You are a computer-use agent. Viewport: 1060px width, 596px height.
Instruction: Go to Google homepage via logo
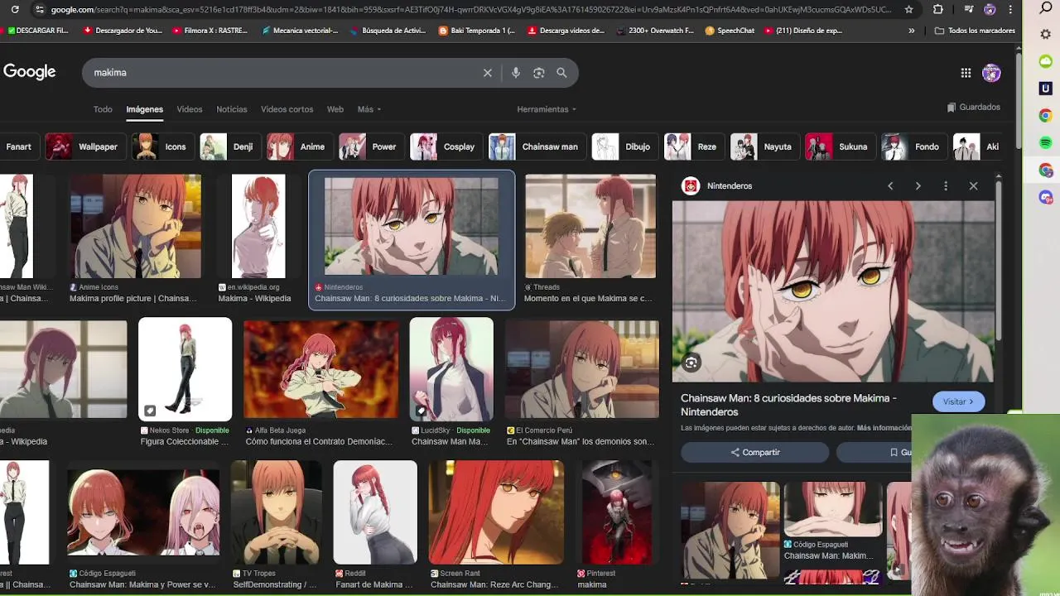pyautogui.click(x=29, y=72)
